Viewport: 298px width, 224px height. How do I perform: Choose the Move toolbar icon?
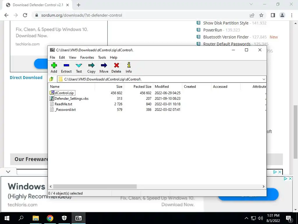(104, 65)
